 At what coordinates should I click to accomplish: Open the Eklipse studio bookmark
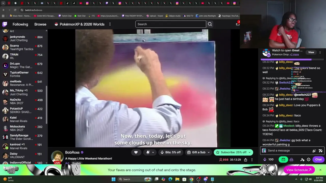coord(173,16)
